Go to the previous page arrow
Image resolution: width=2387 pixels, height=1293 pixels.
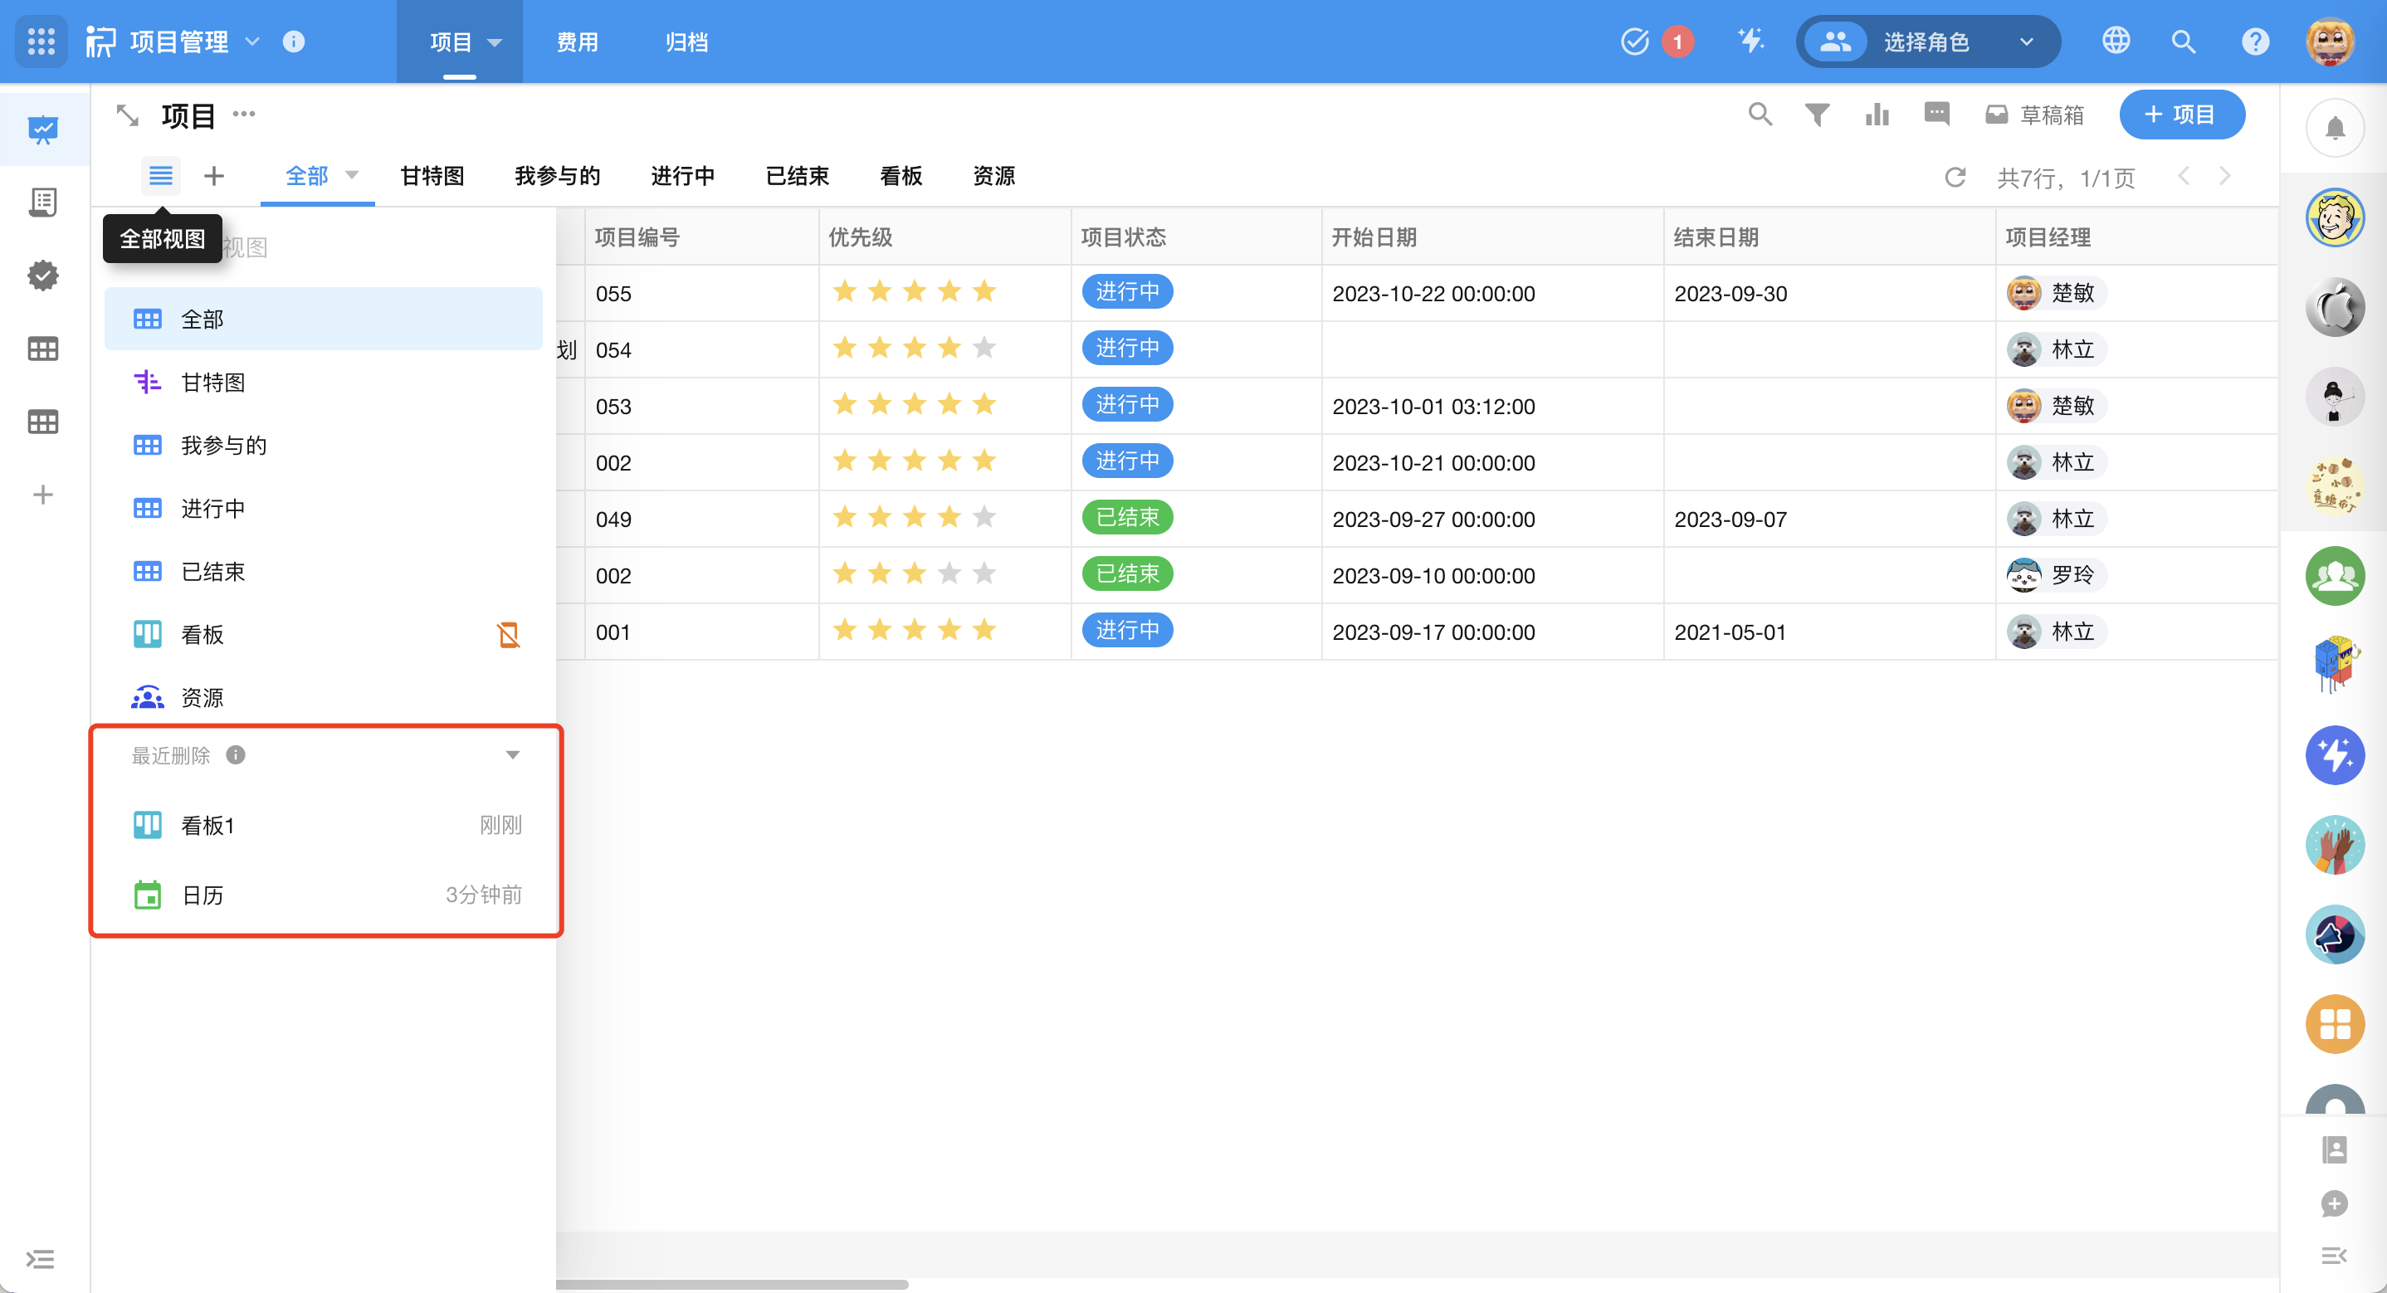click(x=2184, y=176)
